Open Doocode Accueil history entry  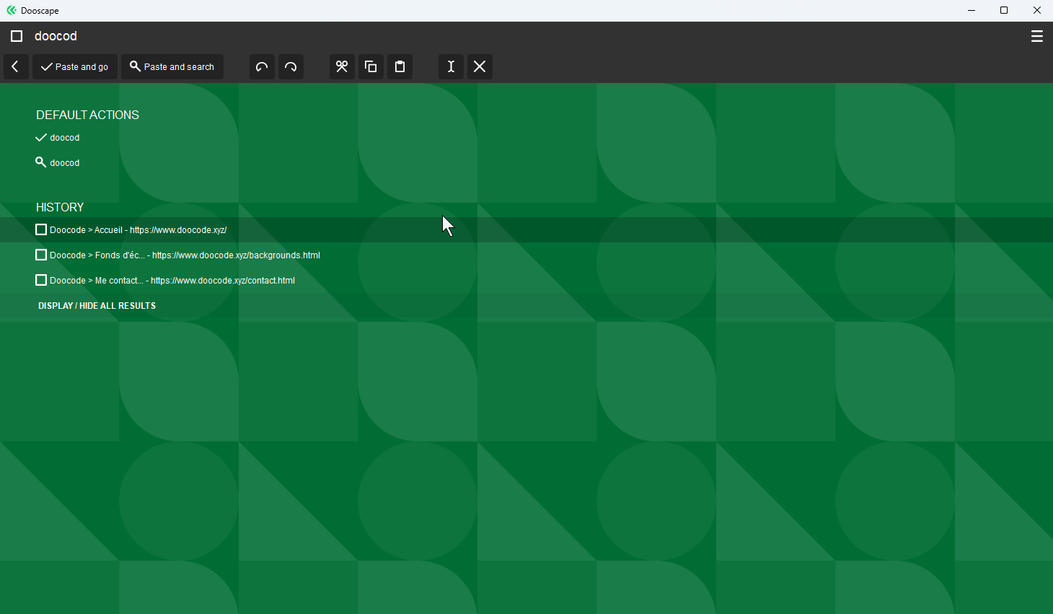pos(138,230)
